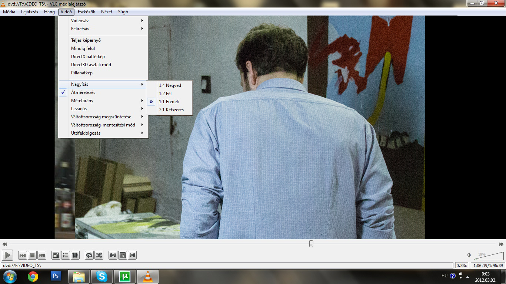Select 1:4 Negyed zoom
506x284 pixels.
170,85
